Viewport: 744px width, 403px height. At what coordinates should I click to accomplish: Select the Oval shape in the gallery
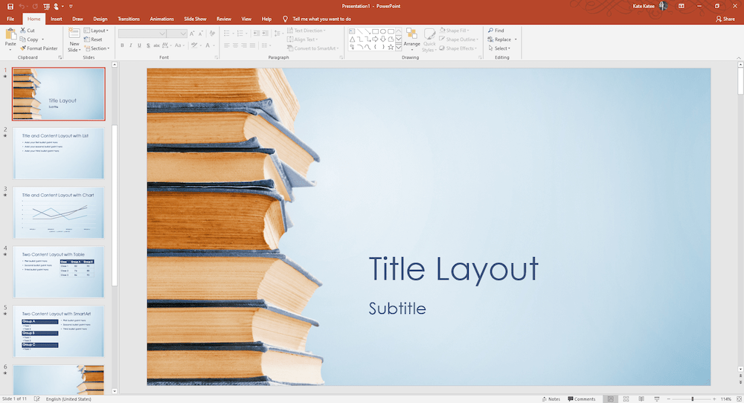pyautogui.click(x=383, y=31)
